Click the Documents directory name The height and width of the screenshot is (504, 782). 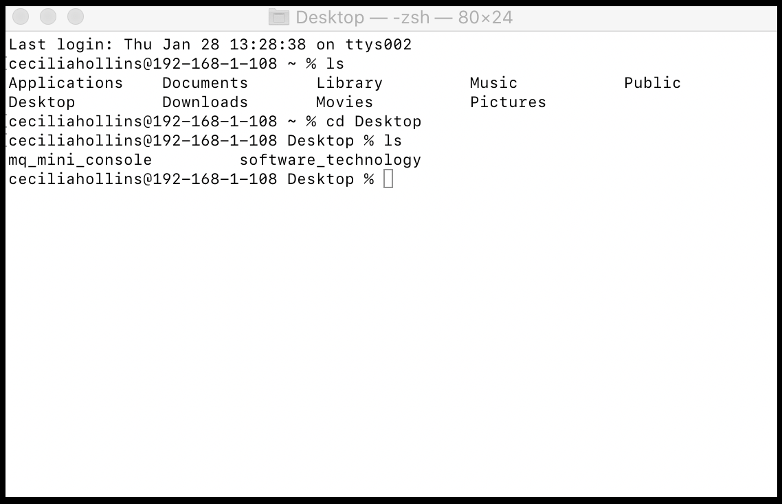click(205, 83)
